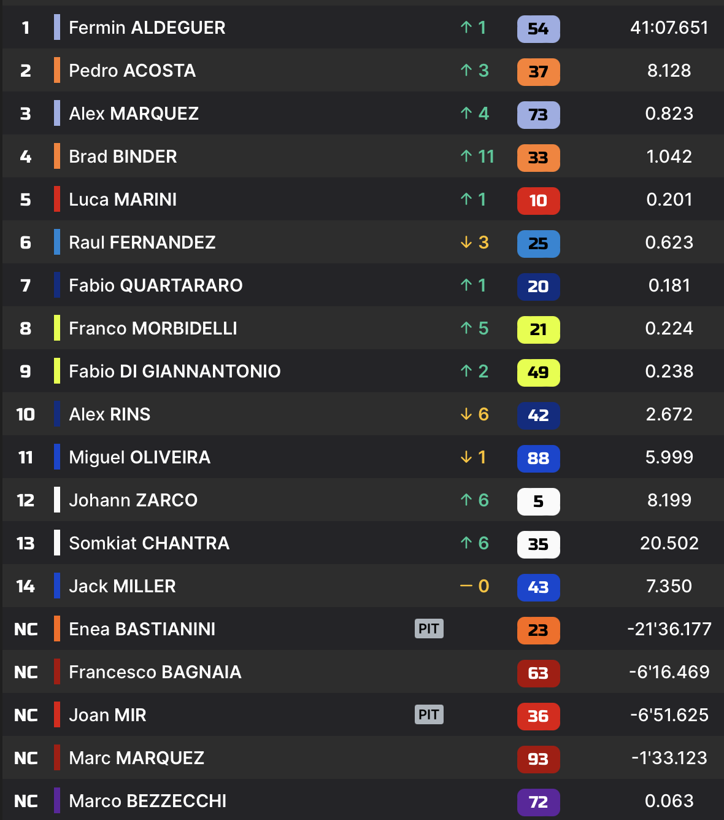Click the winning race time 41:07.651
This screenshot has width=724, height=820.
click(669, 28)
